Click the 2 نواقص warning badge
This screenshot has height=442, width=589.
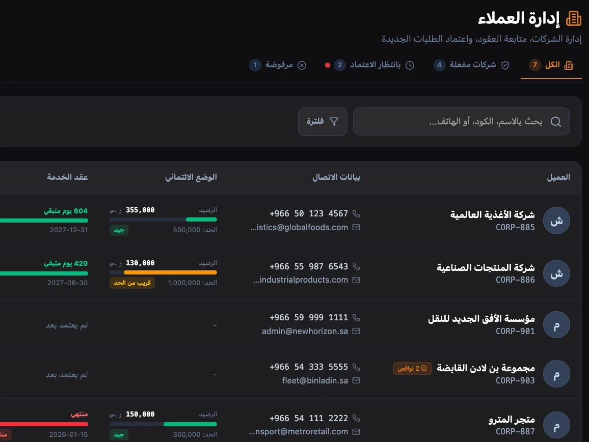412,368
